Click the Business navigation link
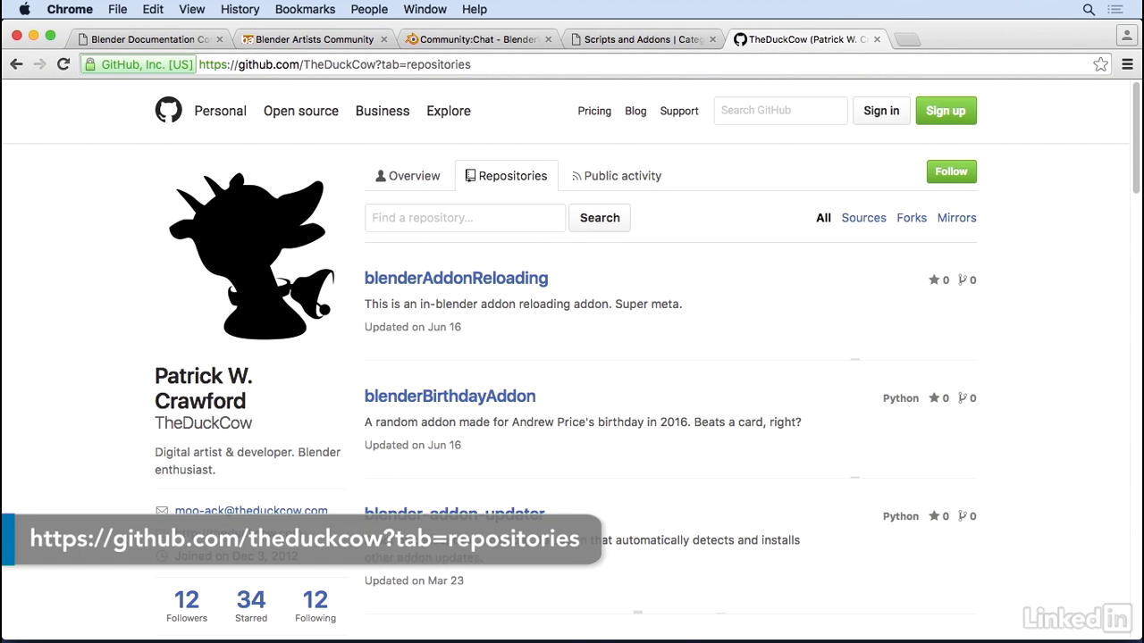 (383, 111)
